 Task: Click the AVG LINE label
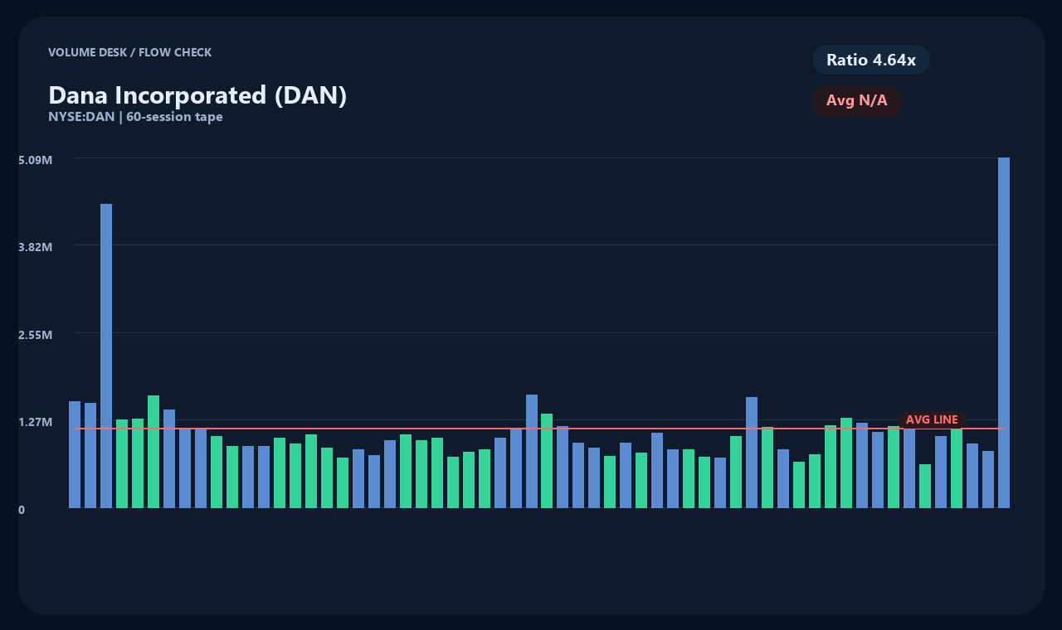[932, 419]
